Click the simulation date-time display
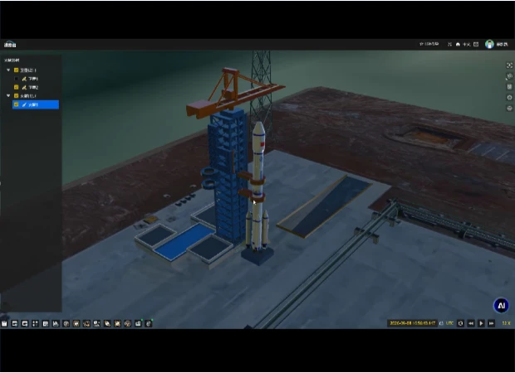515x373 pixels. 412,323
